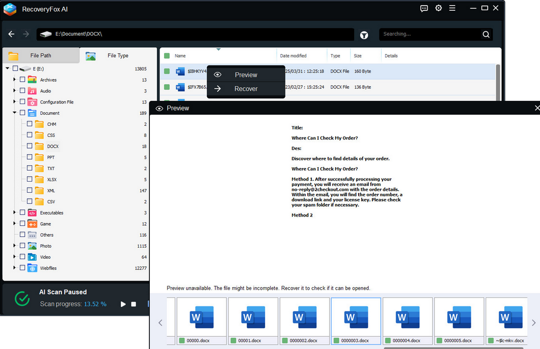Switch to the File Type tab
Viewport: 540px width, 349px height.
118,56
